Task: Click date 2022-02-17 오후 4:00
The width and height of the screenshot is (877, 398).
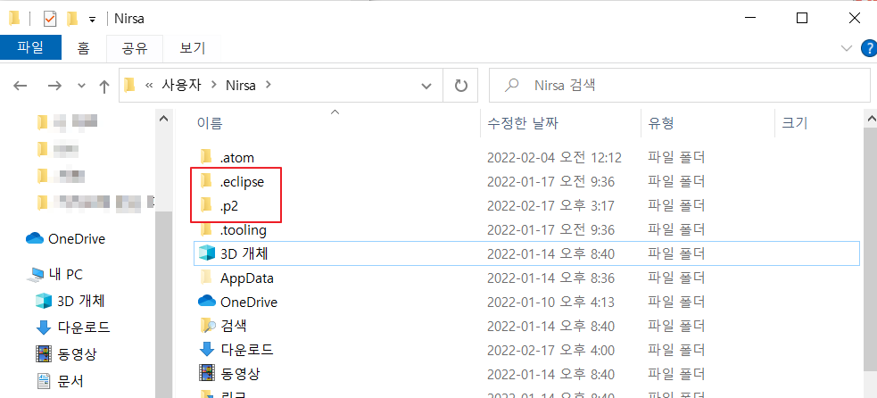Action: pos(551,351)
